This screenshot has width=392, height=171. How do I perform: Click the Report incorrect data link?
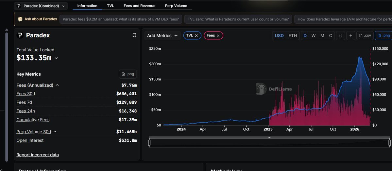[38, 155]
